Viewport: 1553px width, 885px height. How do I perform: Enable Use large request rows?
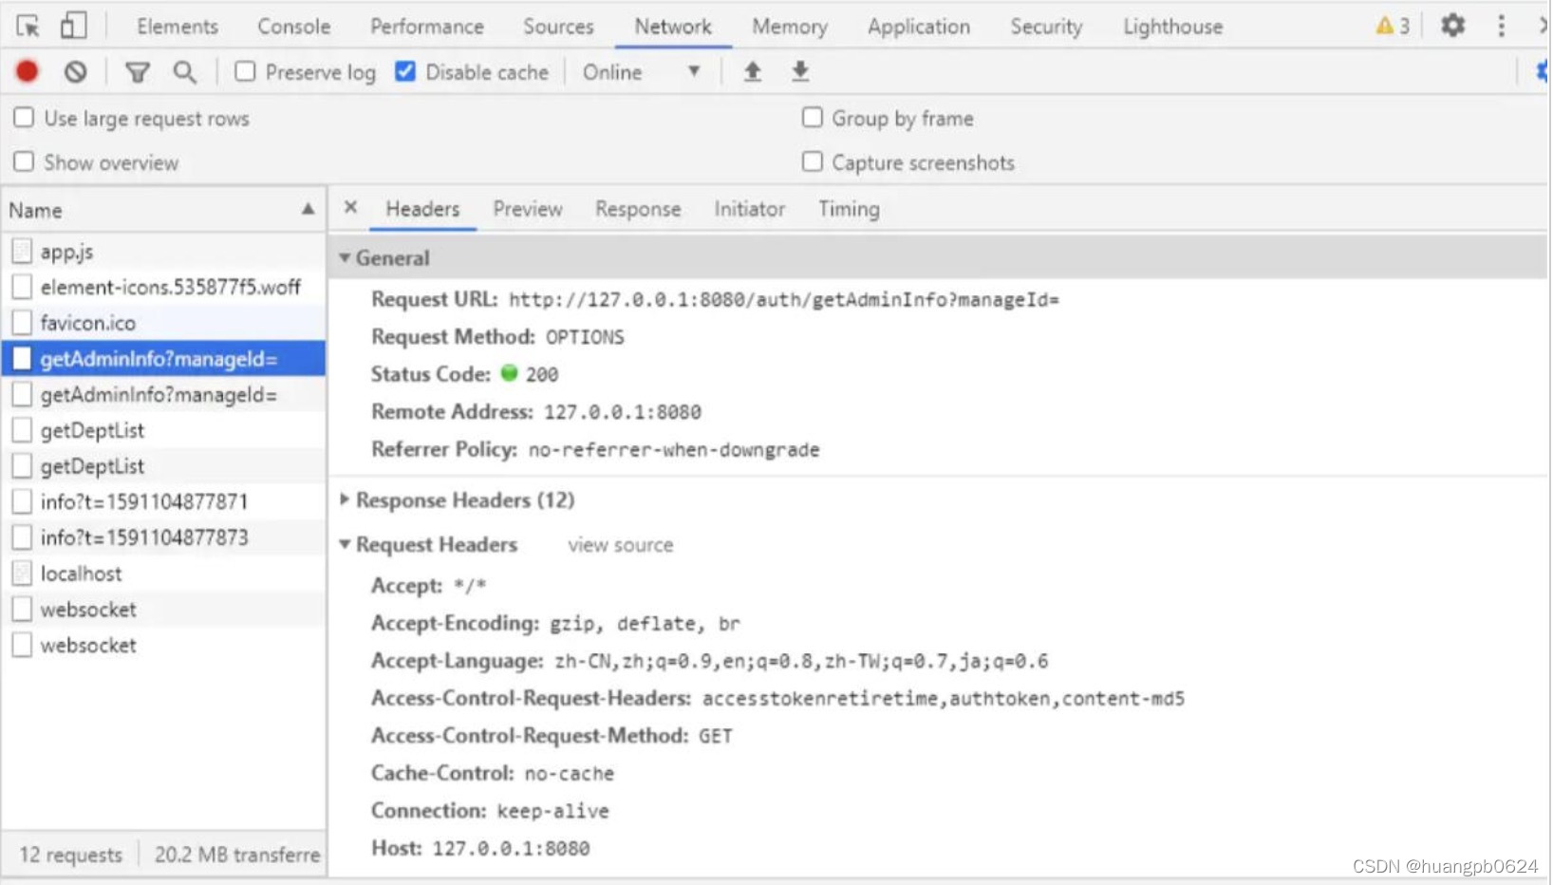[24, 117]
